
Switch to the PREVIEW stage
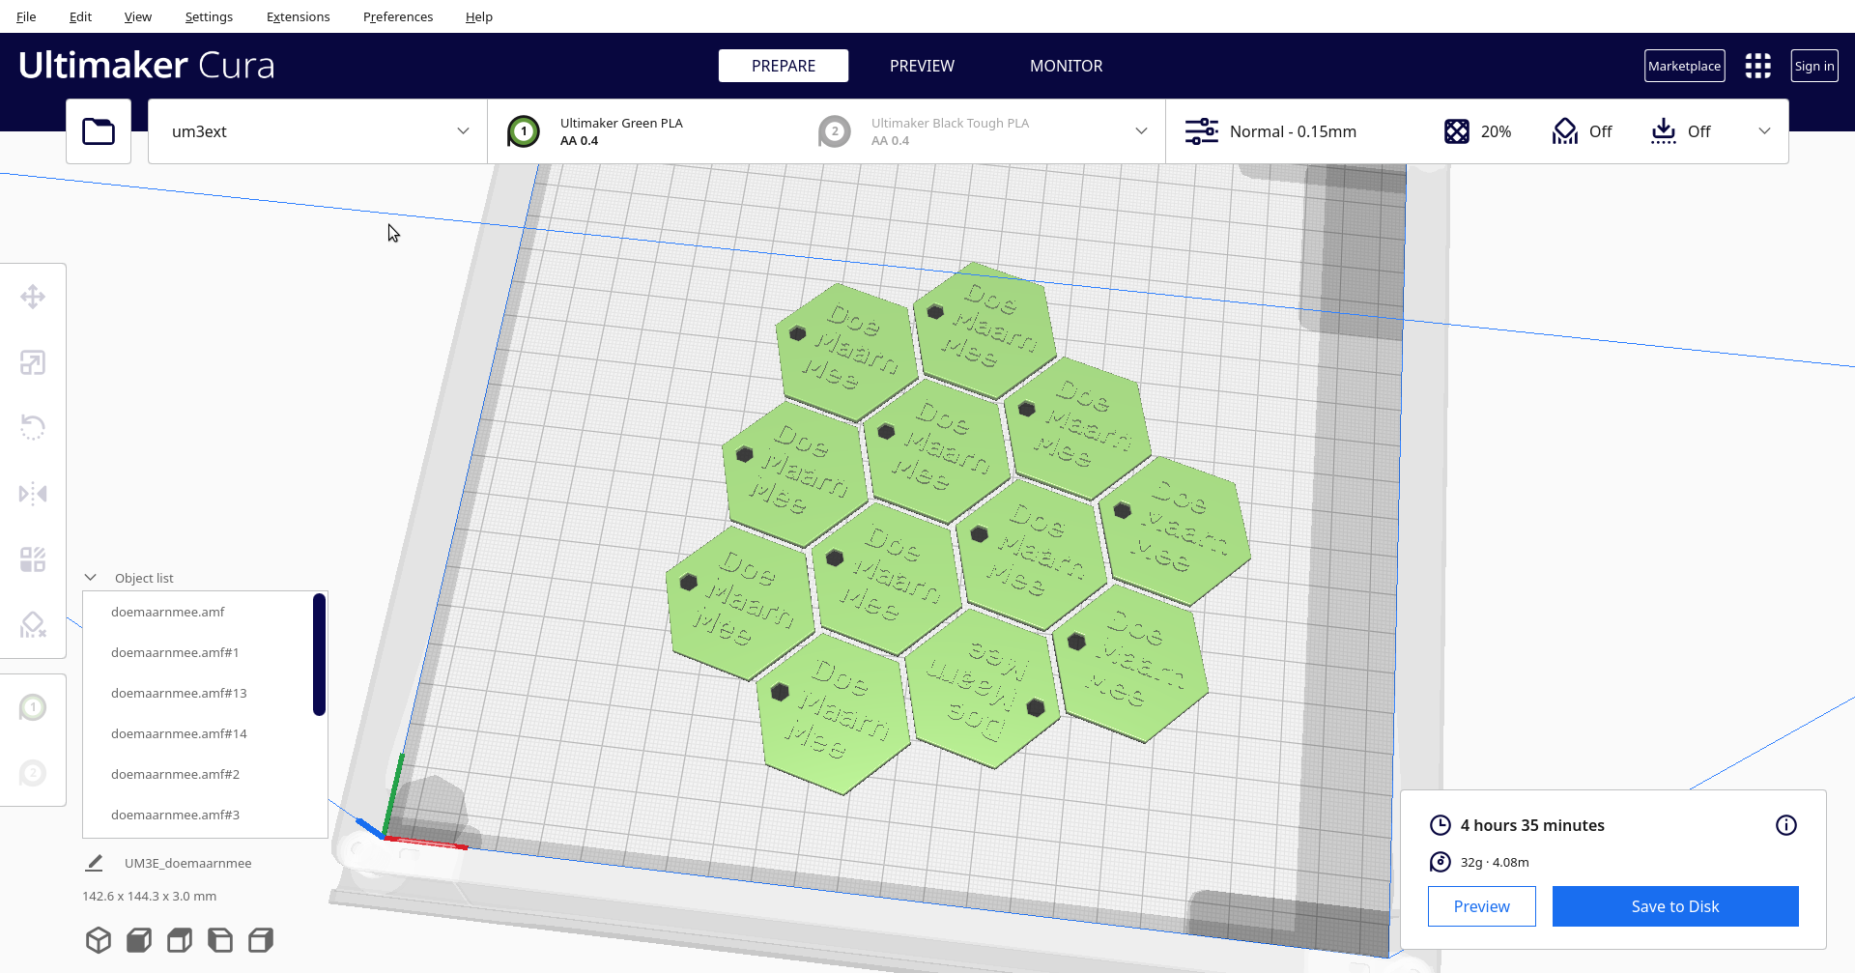922,66
